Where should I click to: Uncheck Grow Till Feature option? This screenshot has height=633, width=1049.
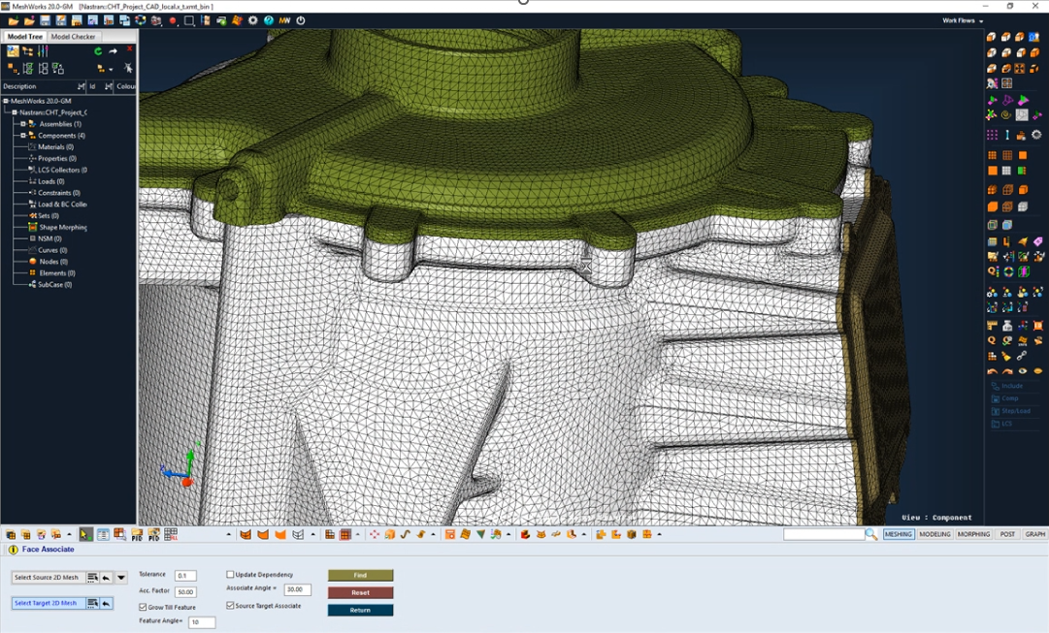coord(144,607)
